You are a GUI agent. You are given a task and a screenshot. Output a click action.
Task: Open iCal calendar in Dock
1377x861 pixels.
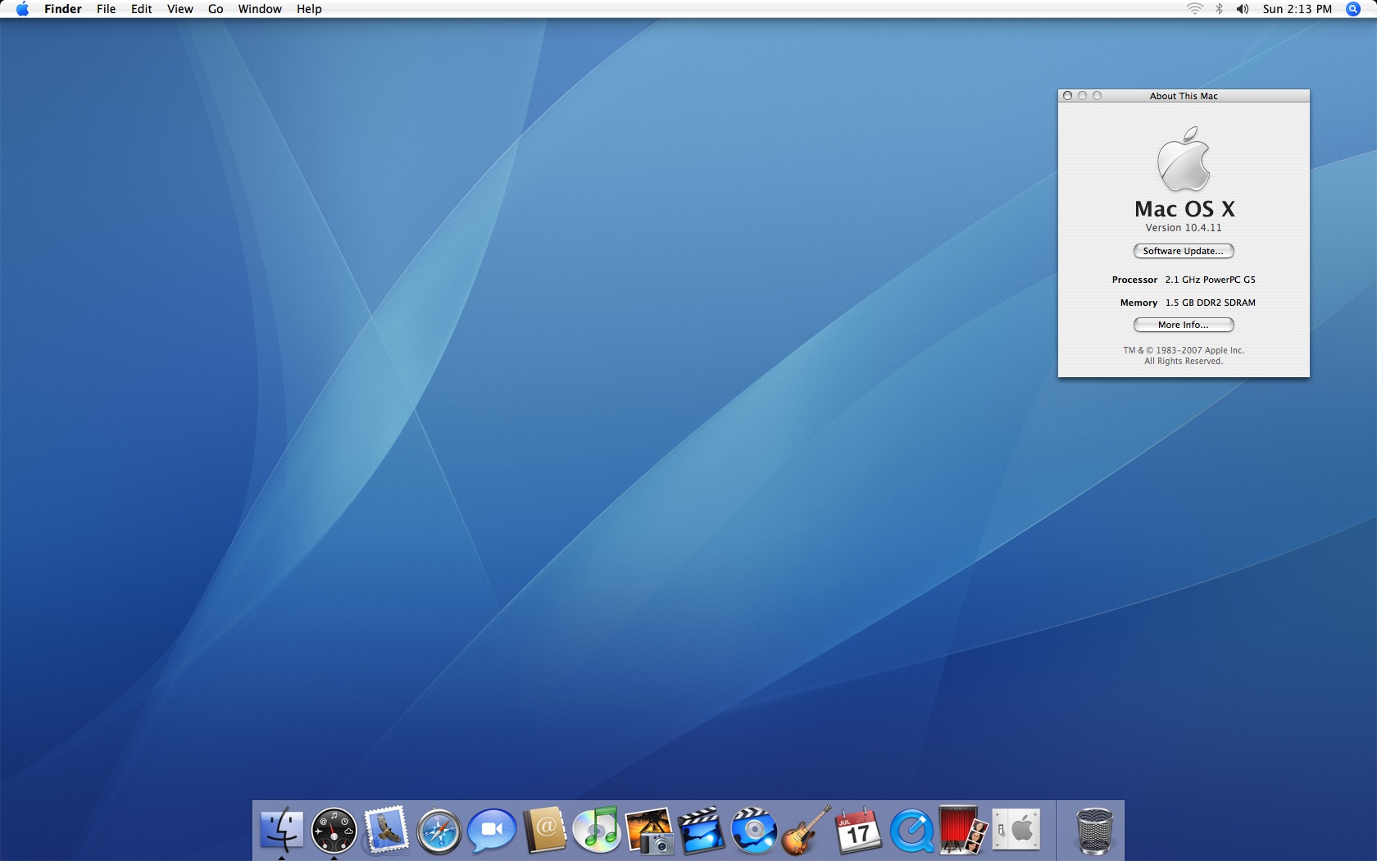tap(858, 830)
